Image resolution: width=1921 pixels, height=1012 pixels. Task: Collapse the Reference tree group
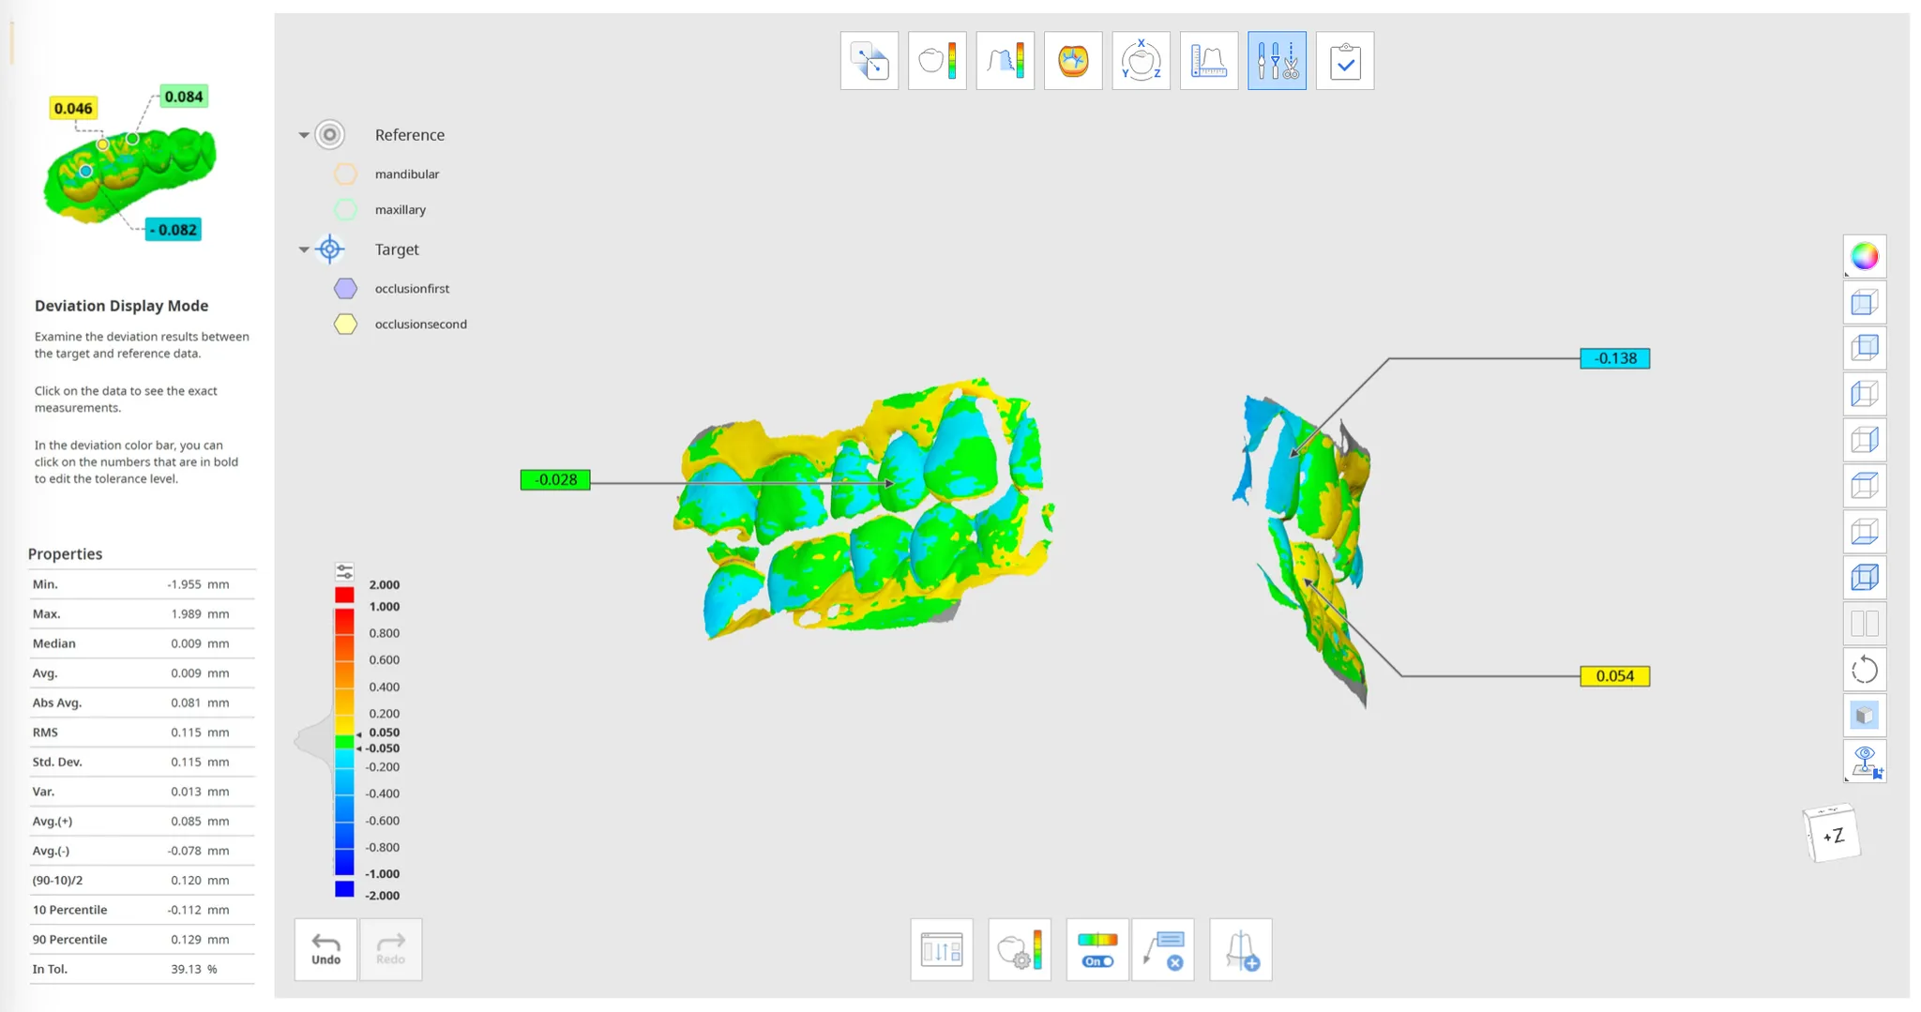pyautogui.click(x=304, y=135)
